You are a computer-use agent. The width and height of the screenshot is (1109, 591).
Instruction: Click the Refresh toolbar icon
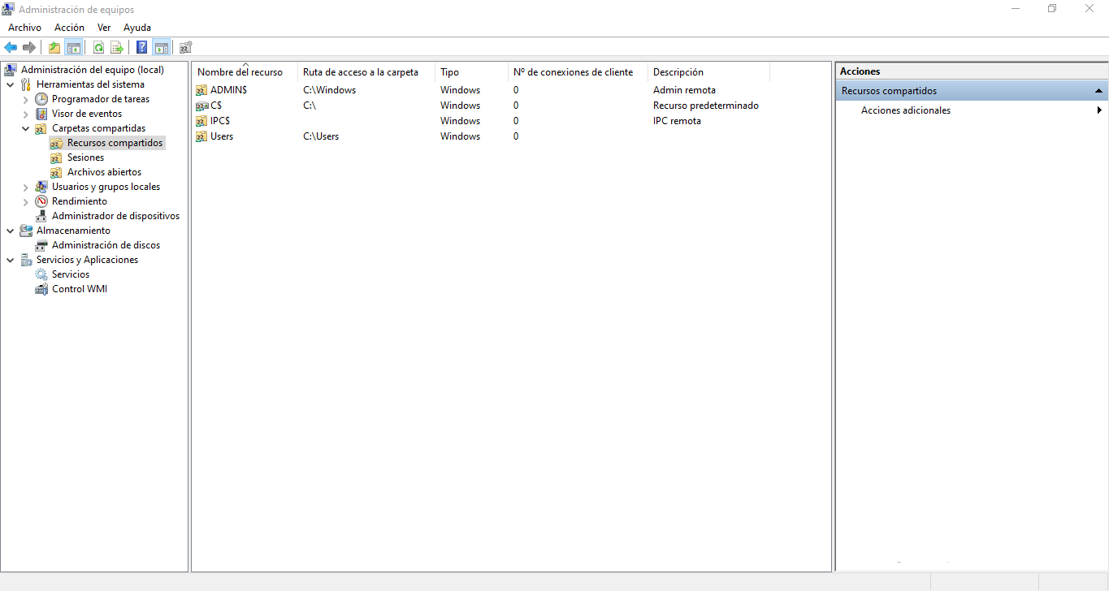coord(98,47)
